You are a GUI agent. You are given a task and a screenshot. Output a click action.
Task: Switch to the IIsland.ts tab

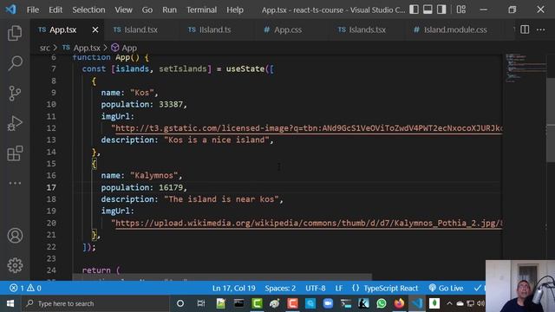(215, 29)
